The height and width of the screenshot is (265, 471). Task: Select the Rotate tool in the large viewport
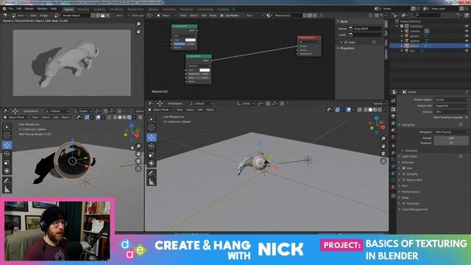click(152, 146)
